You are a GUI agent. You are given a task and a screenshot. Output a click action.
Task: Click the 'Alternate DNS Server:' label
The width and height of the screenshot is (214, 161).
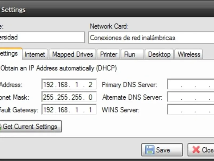pos(132,97)
